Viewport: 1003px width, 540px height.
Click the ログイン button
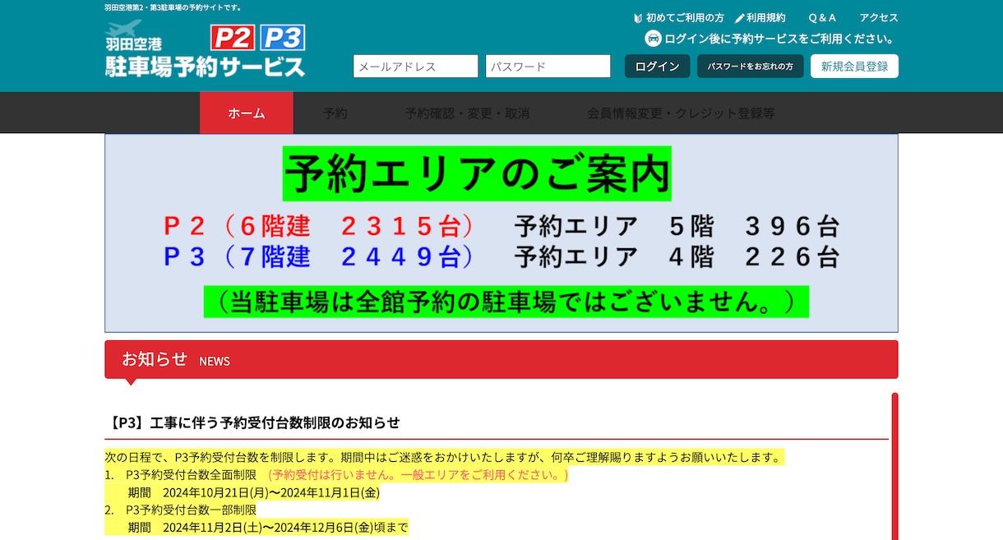(x=657, y=67)
